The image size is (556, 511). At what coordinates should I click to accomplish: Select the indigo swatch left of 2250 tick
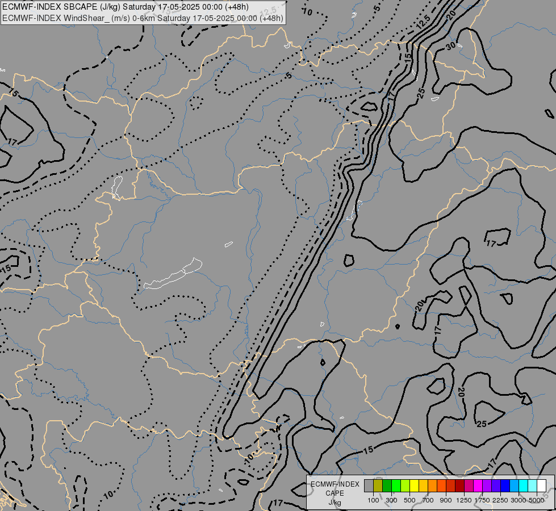496,485
